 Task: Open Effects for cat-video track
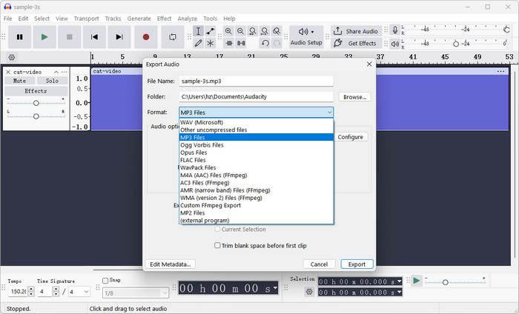click(36, 91)
